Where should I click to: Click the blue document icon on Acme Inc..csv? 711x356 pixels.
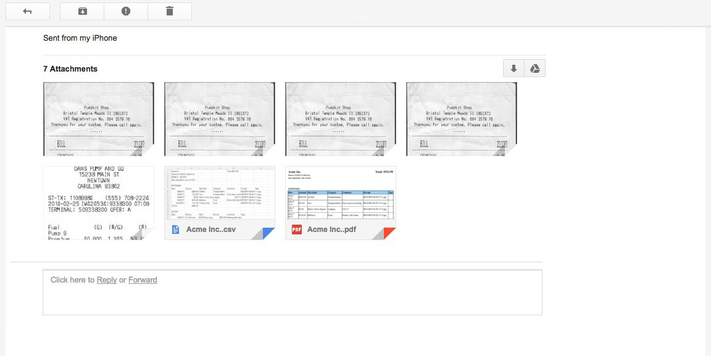tap(175, 230)
